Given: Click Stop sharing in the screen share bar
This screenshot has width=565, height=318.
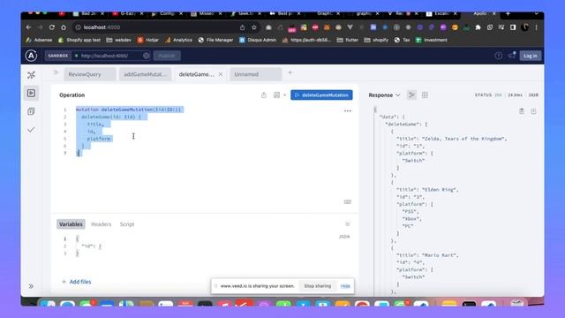Looking at the screenshot, I should point(318,286).
